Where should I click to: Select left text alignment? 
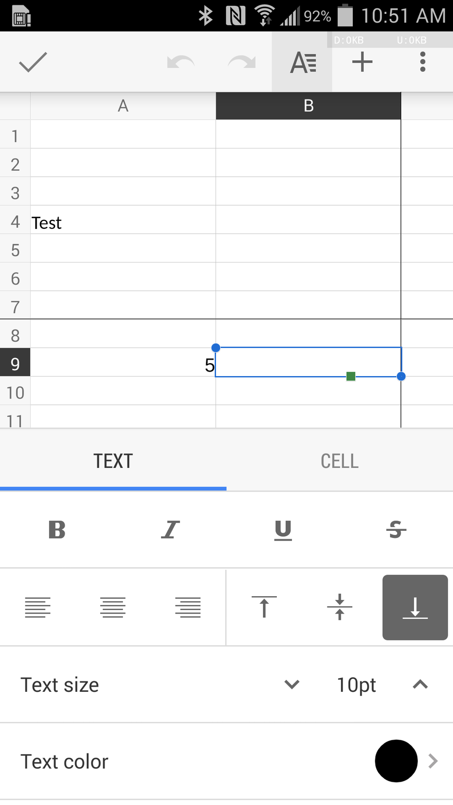[38, 607]
